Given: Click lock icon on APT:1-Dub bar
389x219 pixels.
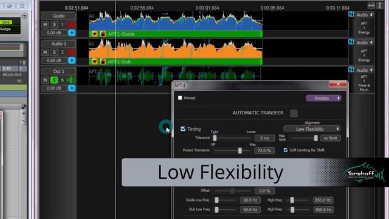Looking at the screenshot, I should point(103,61).
